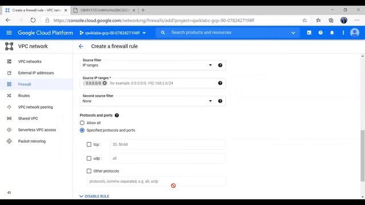Viewport: 365px width, 205px height.
Task: Open Cloud Shell from top bar
Action: click(x=309, y=33)
